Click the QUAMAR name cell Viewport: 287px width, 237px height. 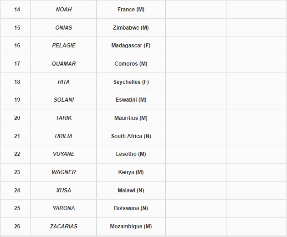(x=64, y=64)
